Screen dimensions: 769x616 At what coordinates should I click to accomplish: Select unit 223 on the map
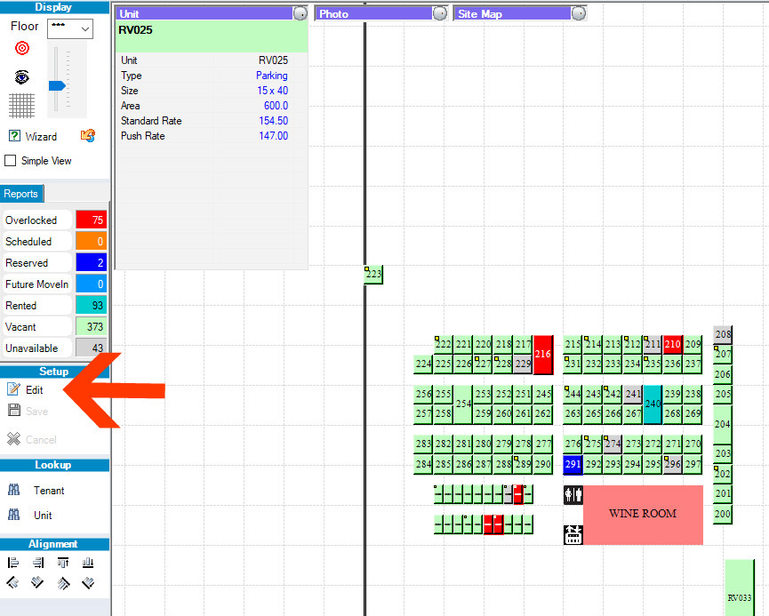[x=373, y=274]
